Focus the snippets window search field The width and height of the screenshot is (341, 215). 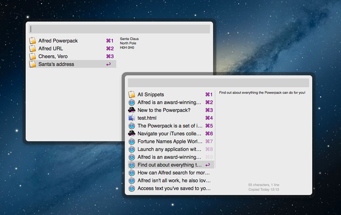pos(119,29)
